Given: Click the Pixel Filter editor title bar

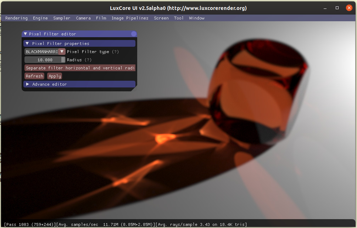Looking at the screenshot, I should [x=79, y=34].
